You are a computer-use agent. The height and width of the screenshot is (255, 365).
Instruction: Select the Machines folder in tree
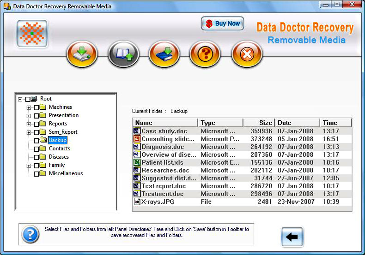click(x=60, y=107)
